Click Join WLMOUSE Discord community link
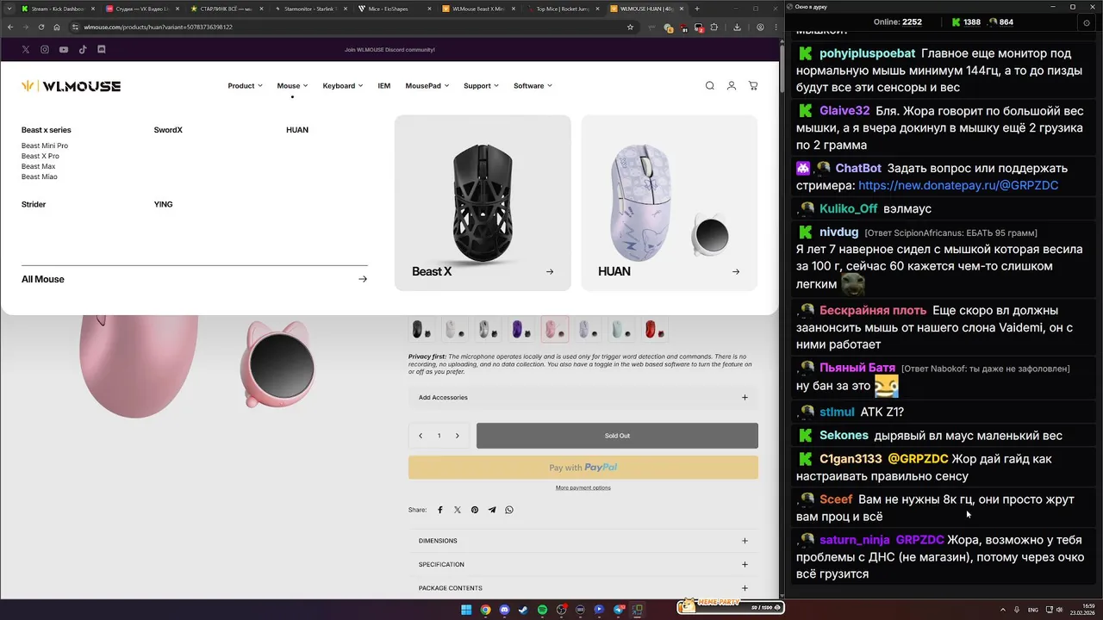The height and width of the screenshot is (620, 1103). pyautogui.click(x=389, y=50)
